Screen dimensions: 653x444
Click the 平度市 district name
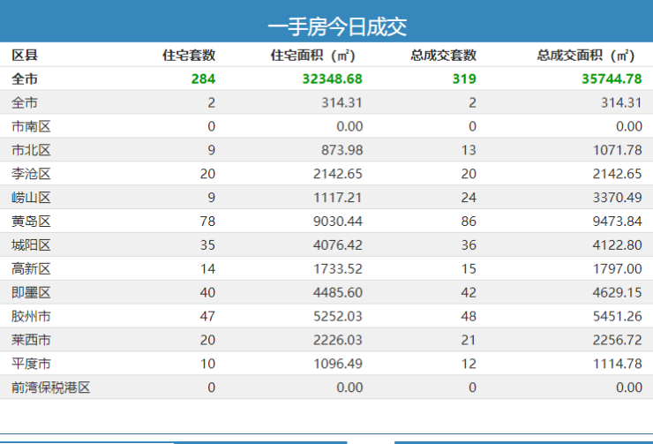31,364
